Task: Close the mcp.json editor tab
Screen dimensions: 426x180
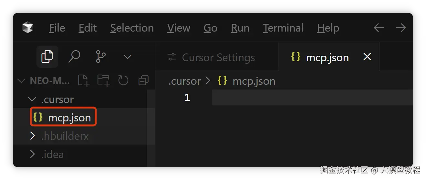Action: click(x=367, y=57)
